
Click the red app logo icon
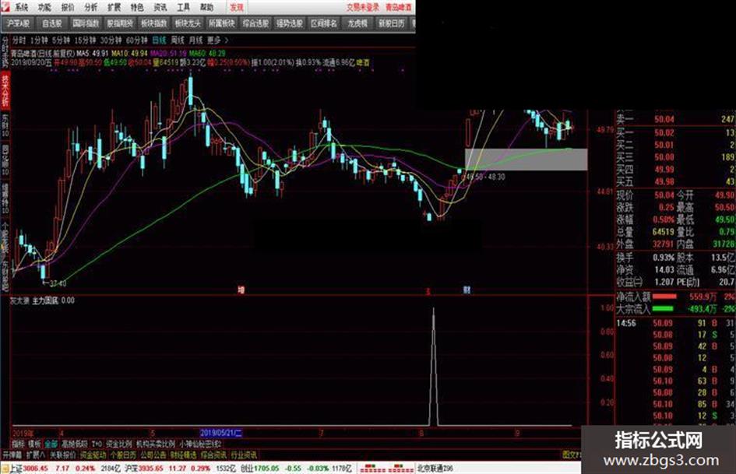point(5,6)
